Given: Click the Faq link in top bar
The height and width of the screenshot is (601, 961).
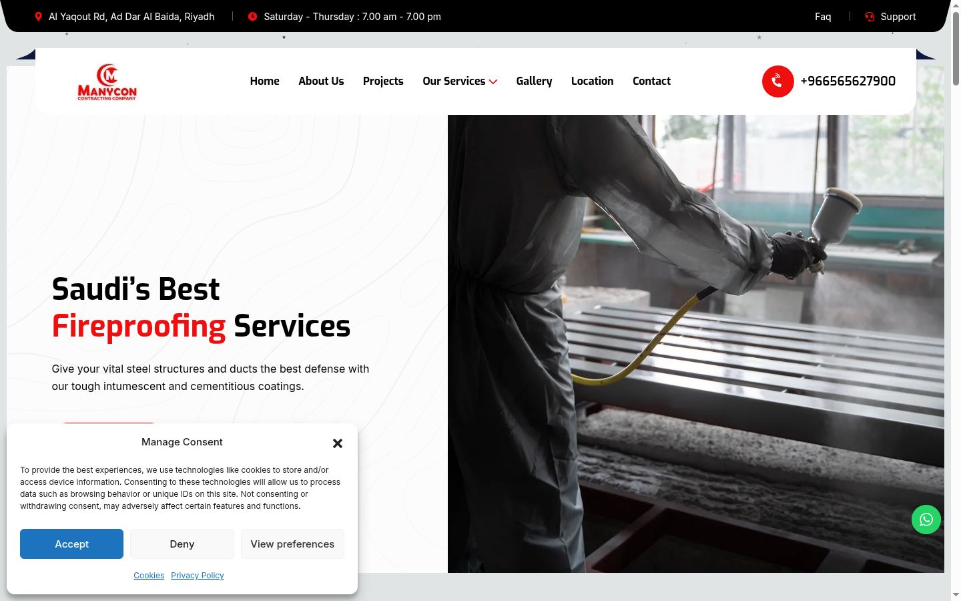Looking at the screenshot, I should point(823,17).
